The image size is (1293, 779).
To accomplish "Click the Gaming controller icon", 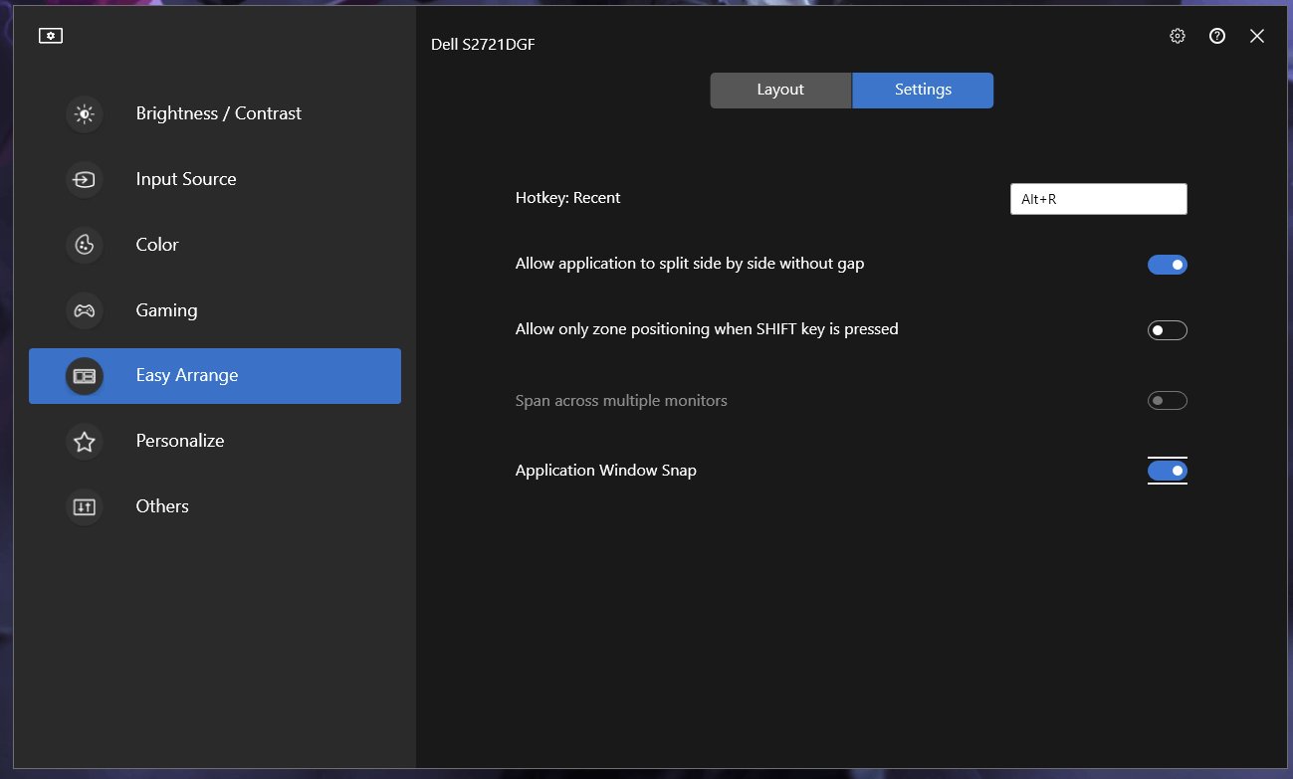I will click(x=85, y=310).
